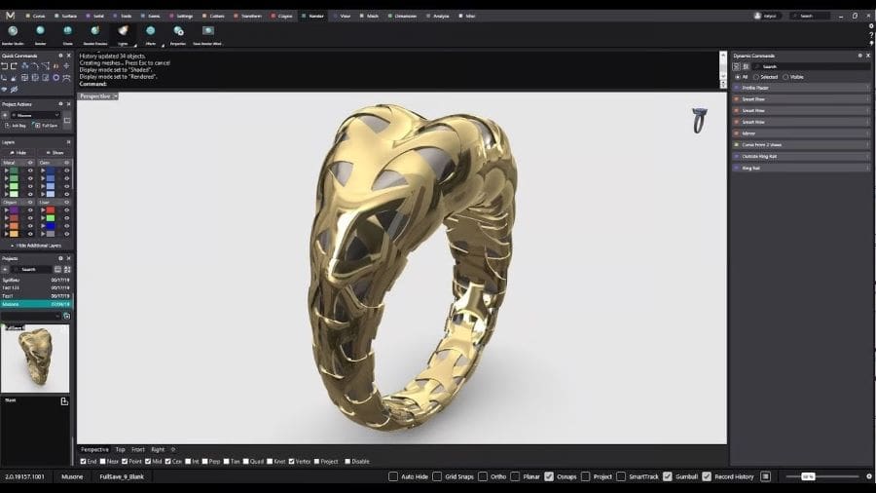876x493 pixels.
Task: Toggle the End osnap checkbox
Action: (84, 462)
